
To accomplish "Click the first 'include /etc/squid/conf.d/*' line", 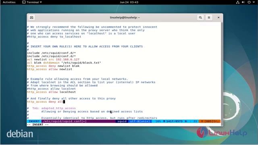I will pyautogui.click(x=51, y=53).
